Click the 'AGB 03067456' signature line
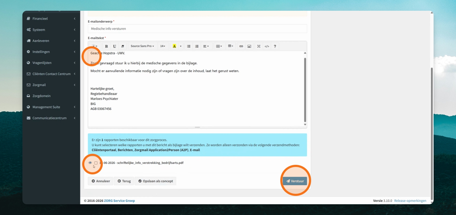Screen dimensions: 456x215 [x=101, y=109]
